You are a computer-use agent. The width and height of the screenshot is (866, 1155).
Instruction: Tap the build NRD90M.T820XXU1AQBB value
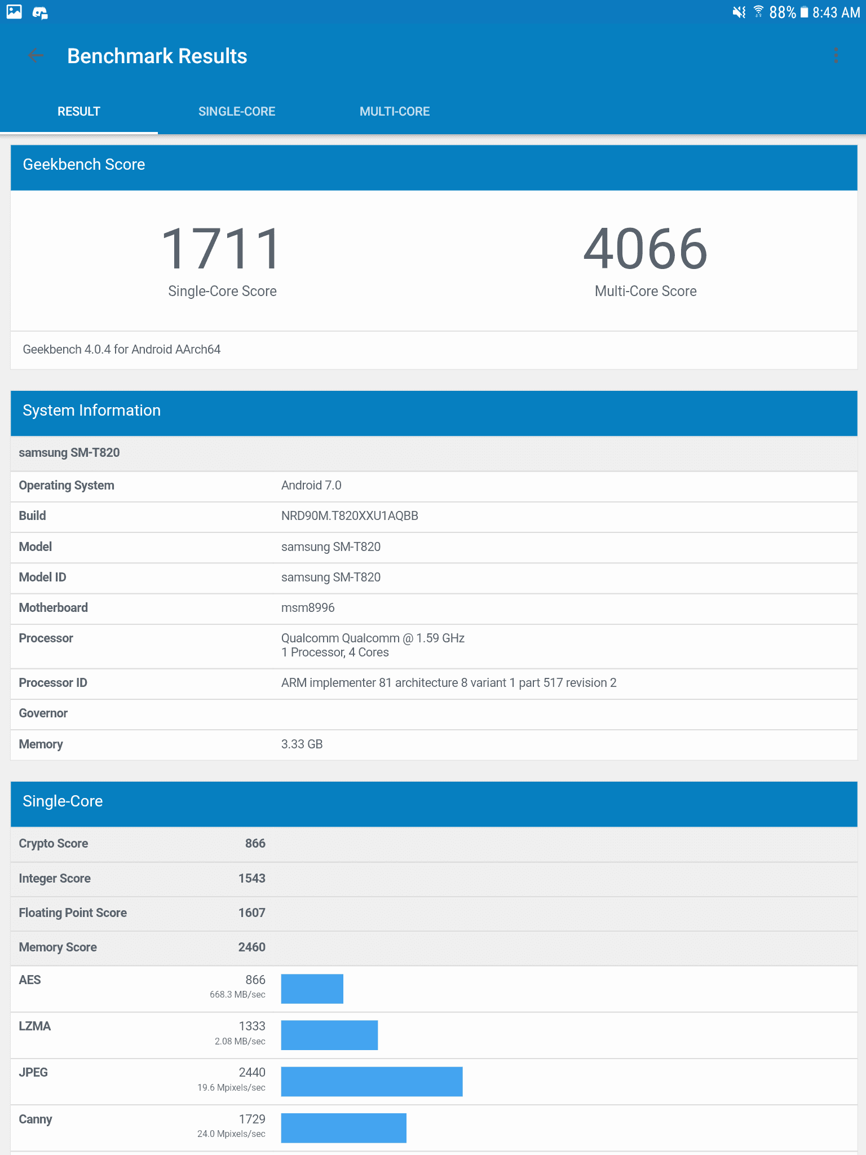[350, 516]
